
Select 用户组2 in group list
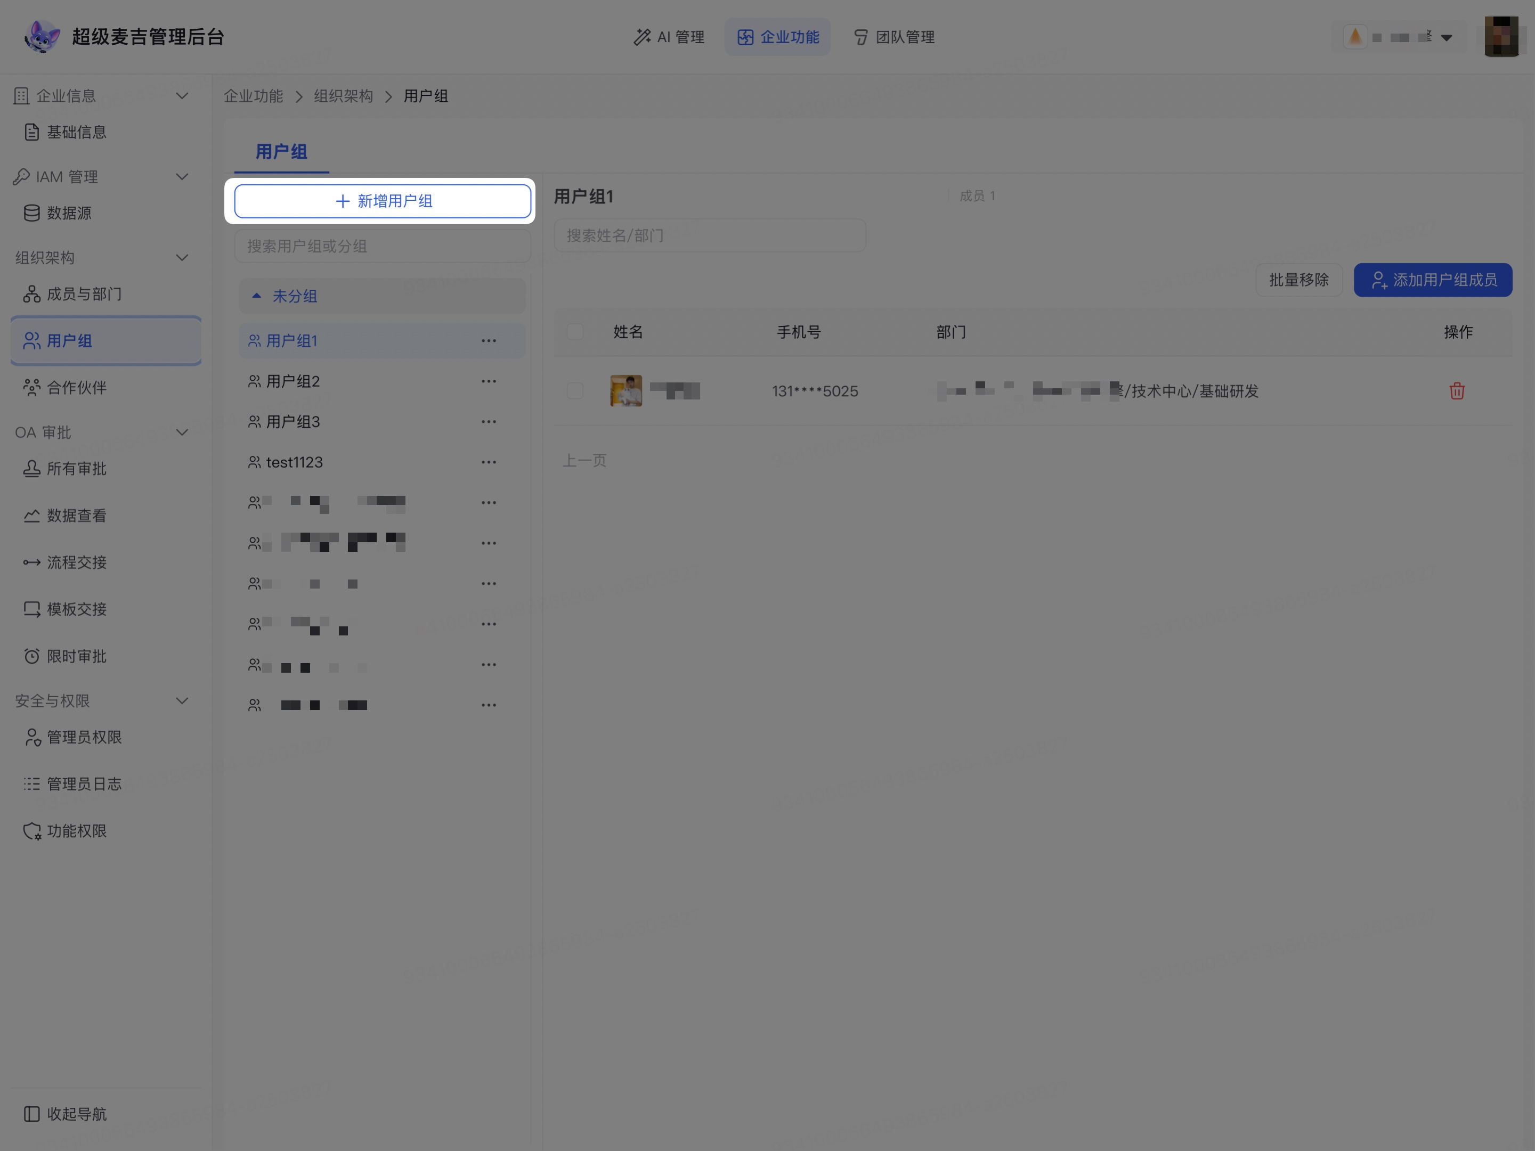coord(383,381)
